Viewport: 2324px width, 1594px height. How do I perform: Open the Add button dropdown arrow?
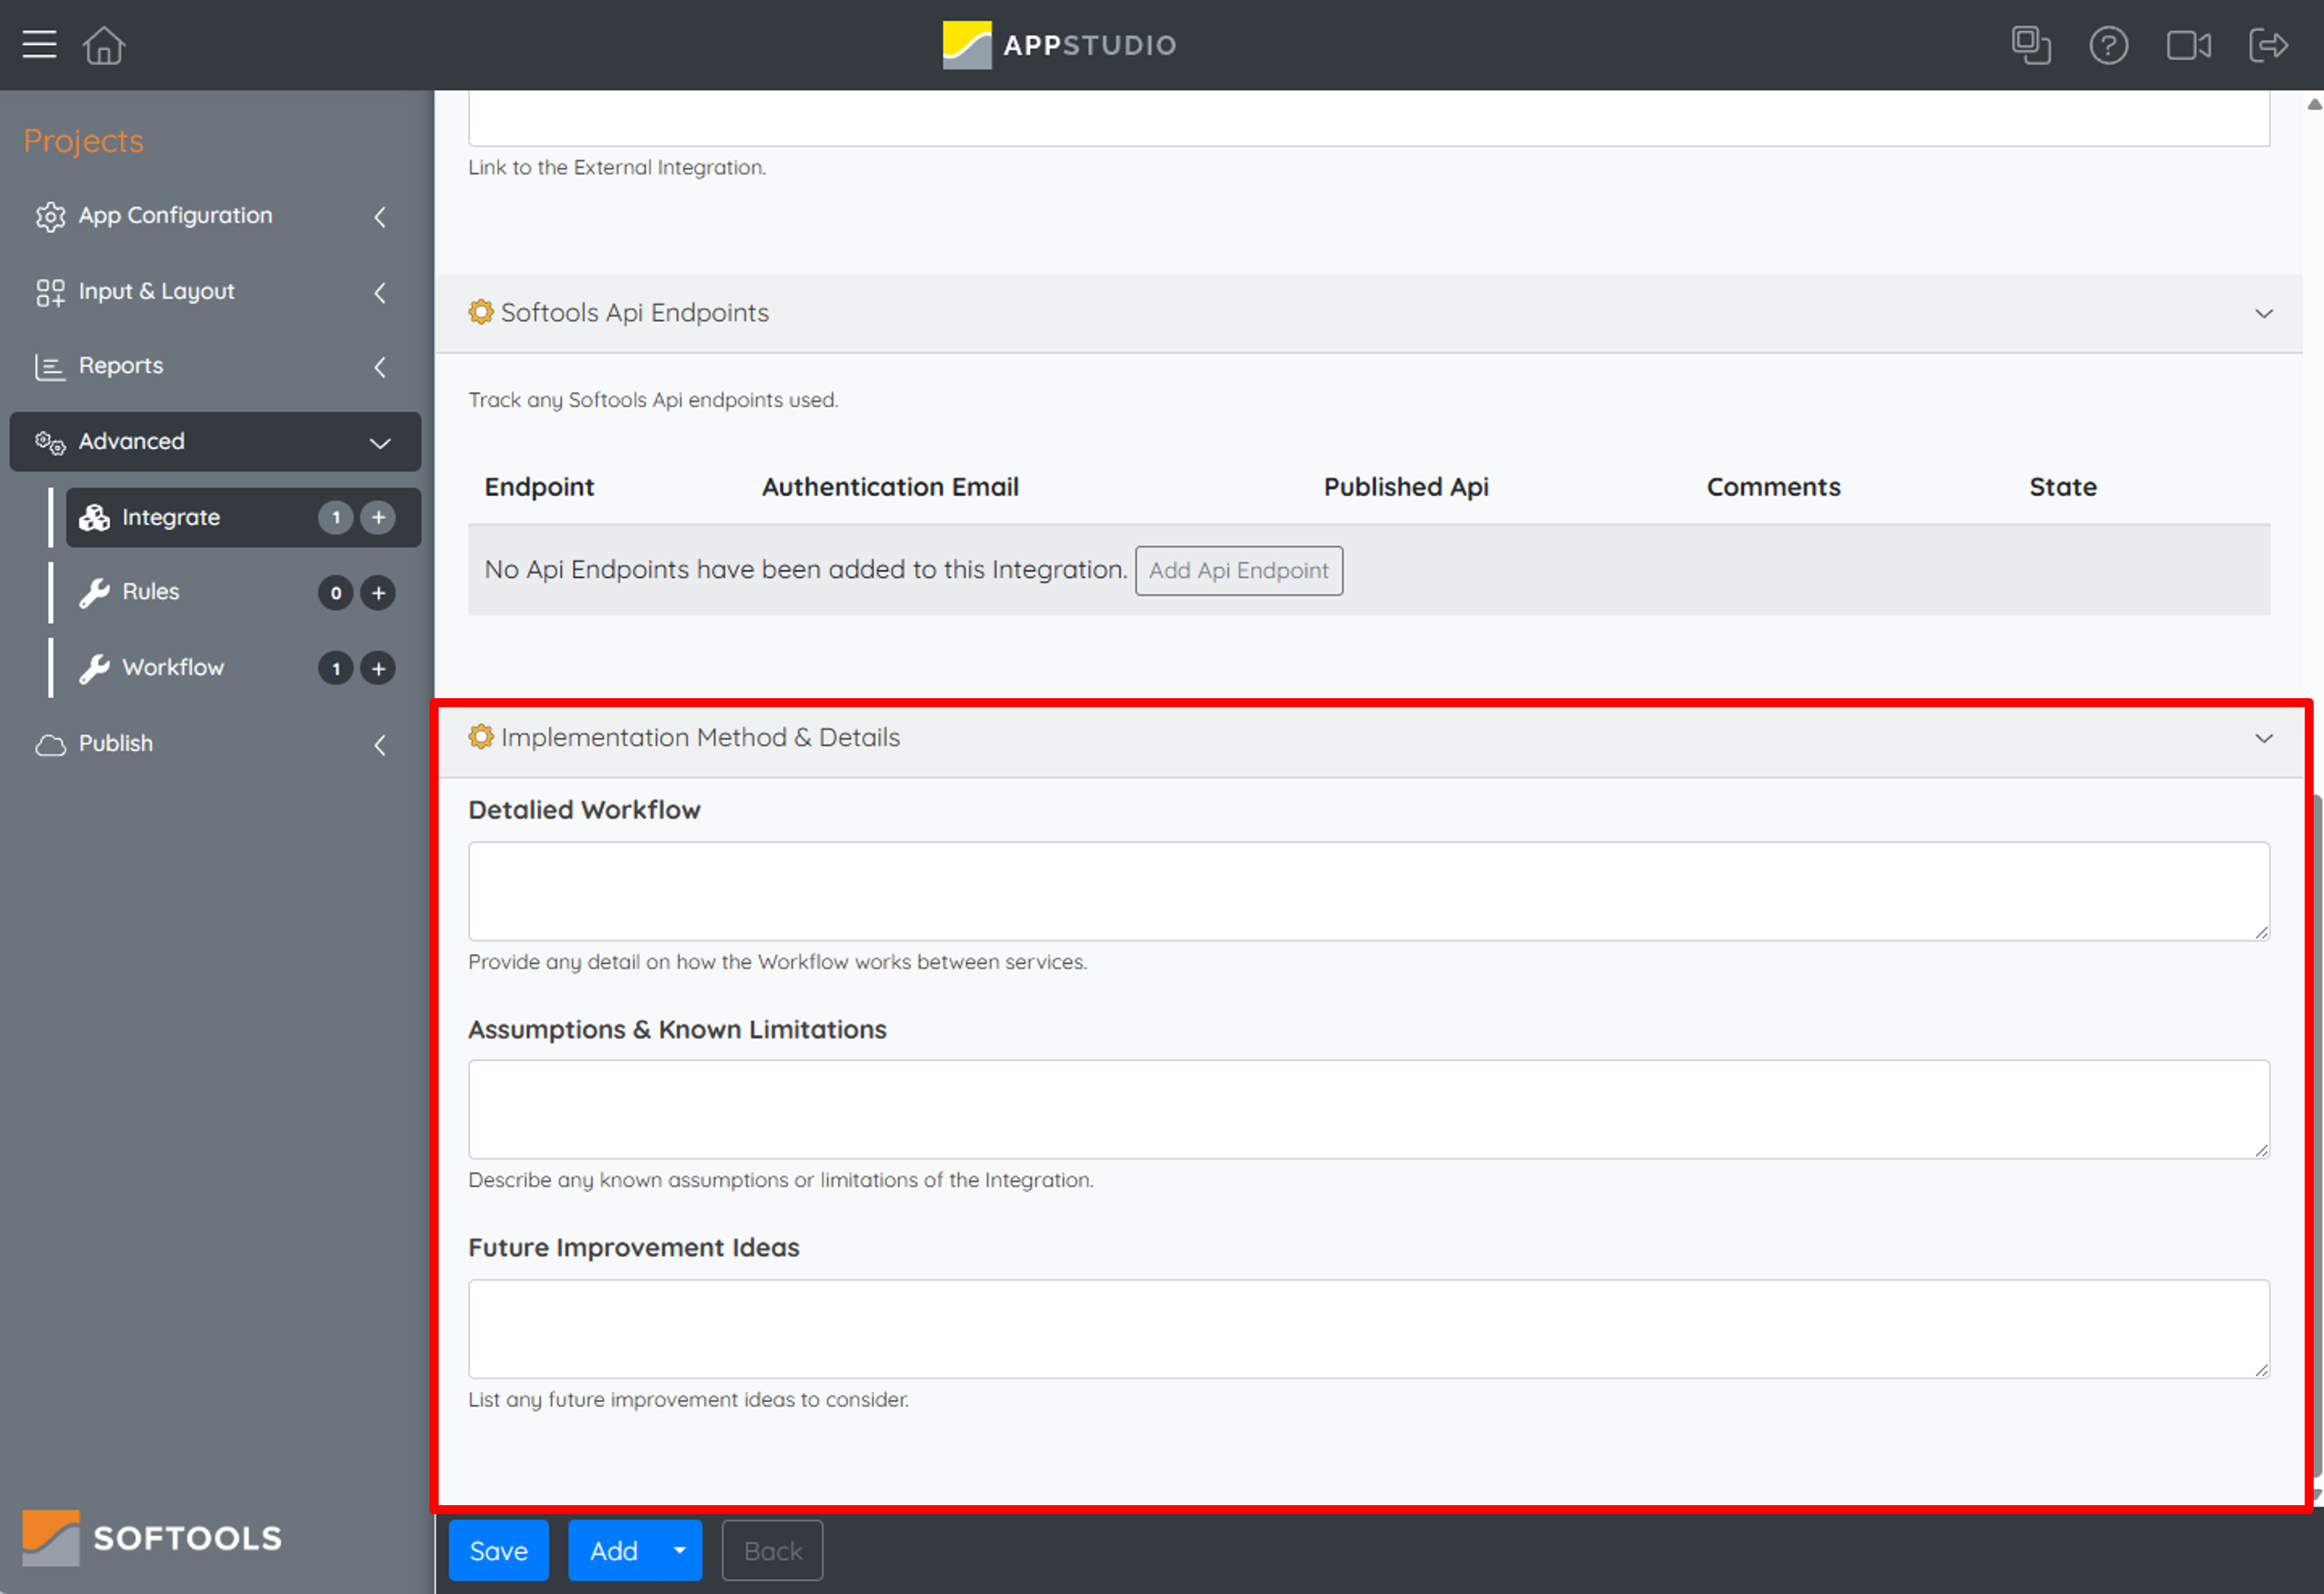[678, 1550]
